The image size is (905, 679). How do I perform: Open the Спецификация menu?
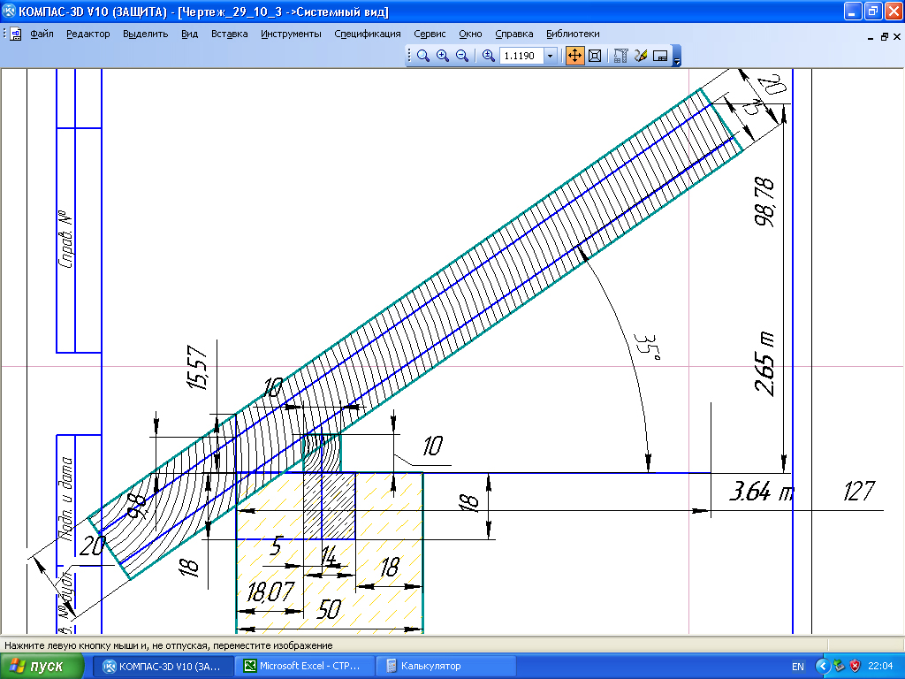(368, 34)
